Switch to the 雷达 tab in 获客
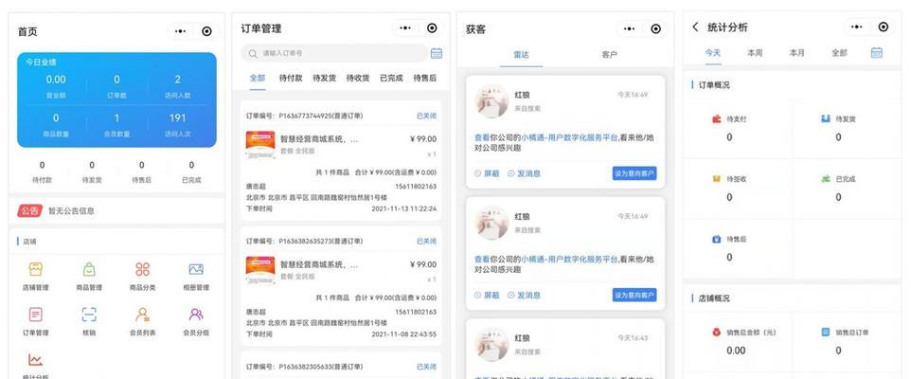 click(x=521, y=55)
